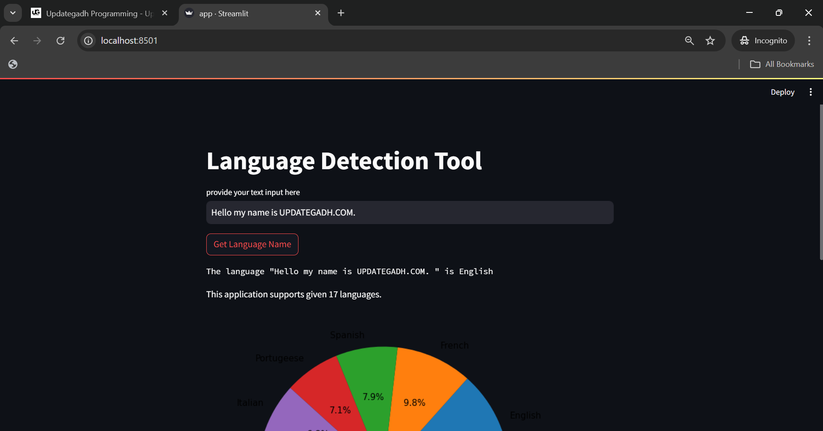Close the app · Streamlit tab
The width and height of the screenshot is (823, 431).
point(318,13)
